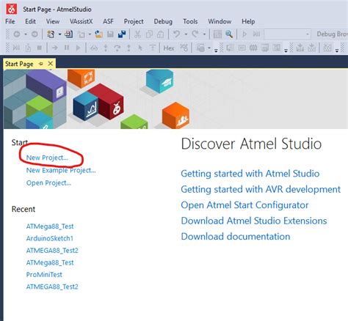
Task: Open Getting started with AVR development link
Action: [x=261, y=189]
